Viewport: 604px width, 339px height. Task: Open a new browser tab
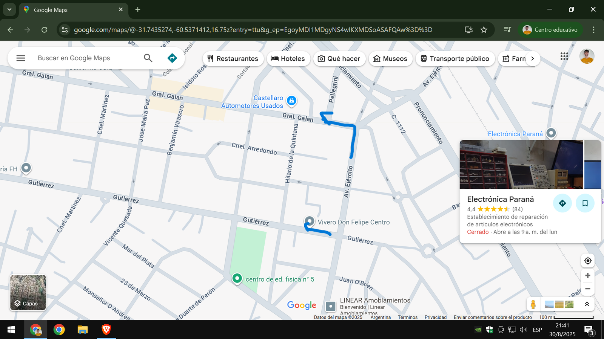[138, 9]
